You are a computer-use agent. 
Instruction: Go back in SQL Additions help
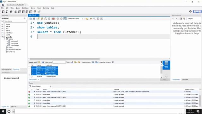(173, 19)
